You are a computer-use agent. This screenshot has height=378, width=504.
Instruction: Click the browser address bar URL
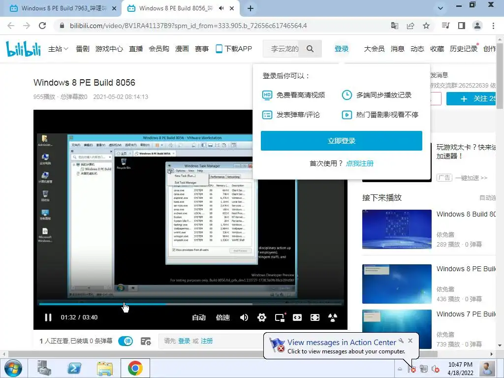pyautogui.click(x=189, y=26)
